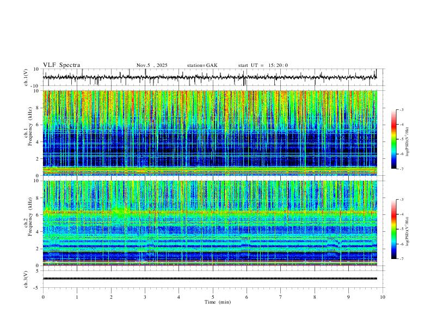
Task: Click time axis tick label "7"
Action: 281,297
